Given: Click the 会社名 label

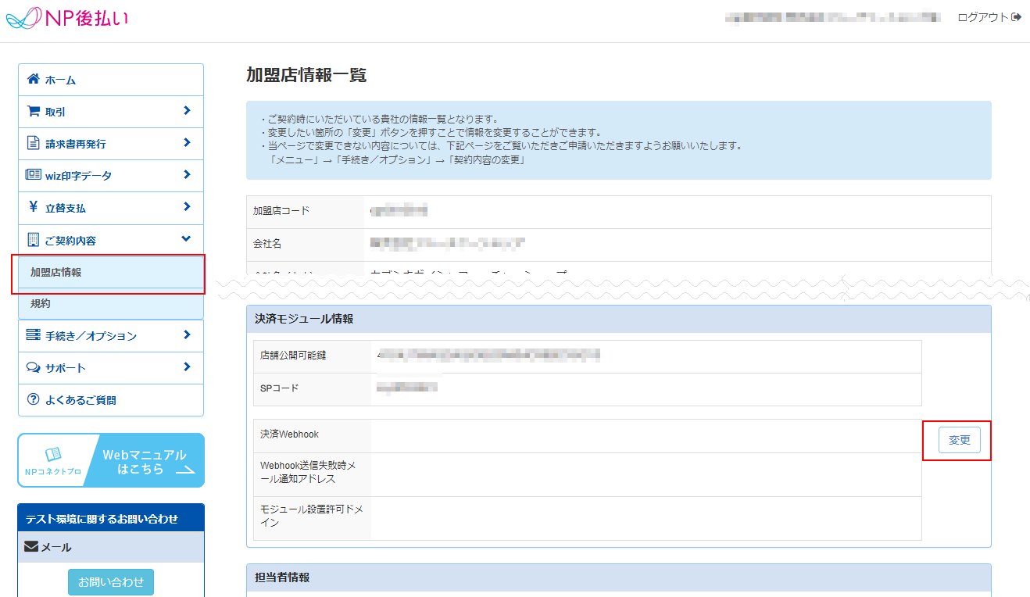Looking at the screenshot, I should 267,244.
